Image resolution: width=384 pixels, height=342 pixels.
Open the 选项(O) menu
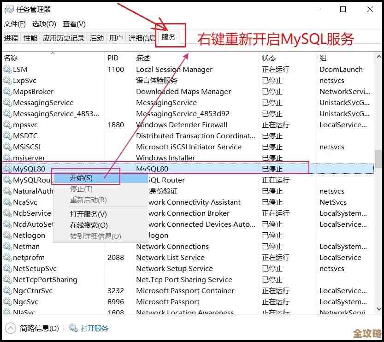[43, 24]
